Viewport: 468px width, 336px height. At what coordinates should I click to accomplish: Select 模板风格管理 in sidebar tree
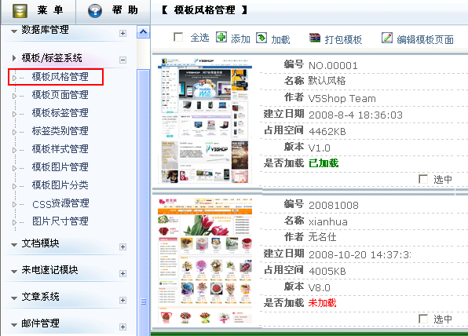click(x=60, y=77)
